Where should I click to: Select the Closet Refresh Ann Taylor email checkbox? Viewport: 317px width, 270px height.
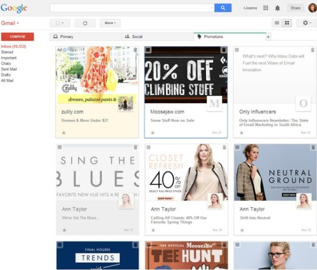(148, 147)
